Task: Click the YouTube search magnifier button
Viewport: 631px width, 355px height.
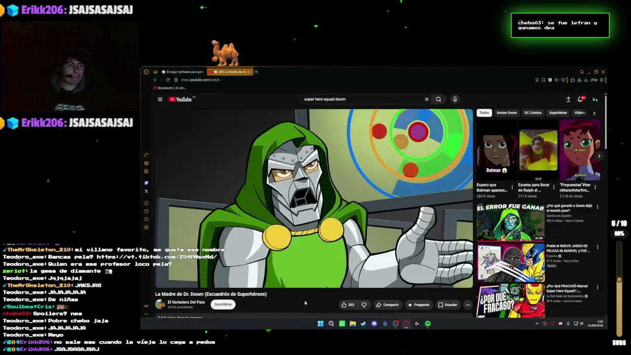Action: click(438, 99)
